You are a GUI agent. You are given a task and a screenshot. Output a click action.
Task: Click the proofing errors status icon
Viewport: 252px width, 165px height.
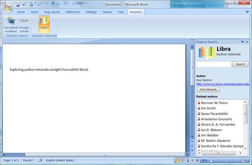(x=40, y=160)
